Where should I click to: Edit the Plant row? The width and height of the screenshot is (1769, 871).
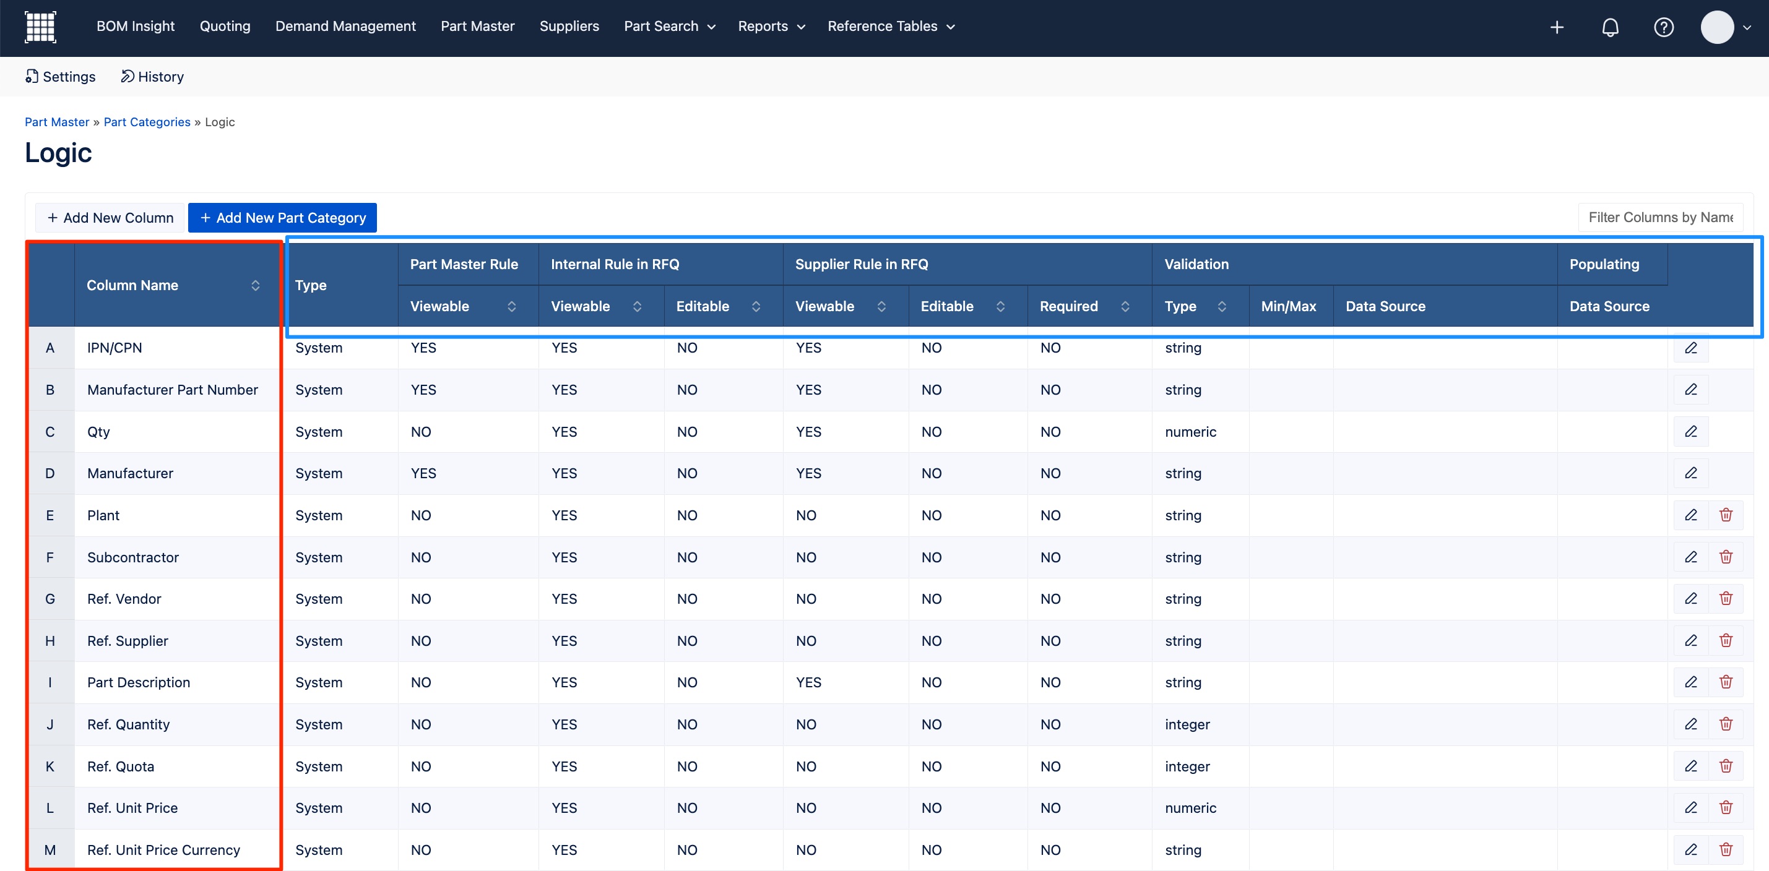click(x=1691, y=515)
